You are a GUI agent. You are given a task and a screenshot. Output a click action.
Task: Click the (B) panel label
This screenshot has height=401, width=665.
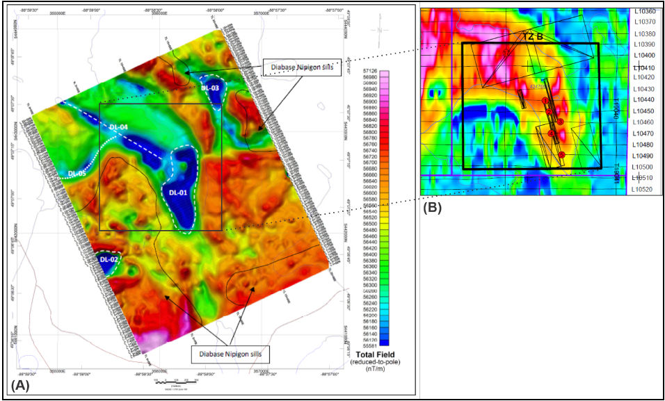pos(433,208)
